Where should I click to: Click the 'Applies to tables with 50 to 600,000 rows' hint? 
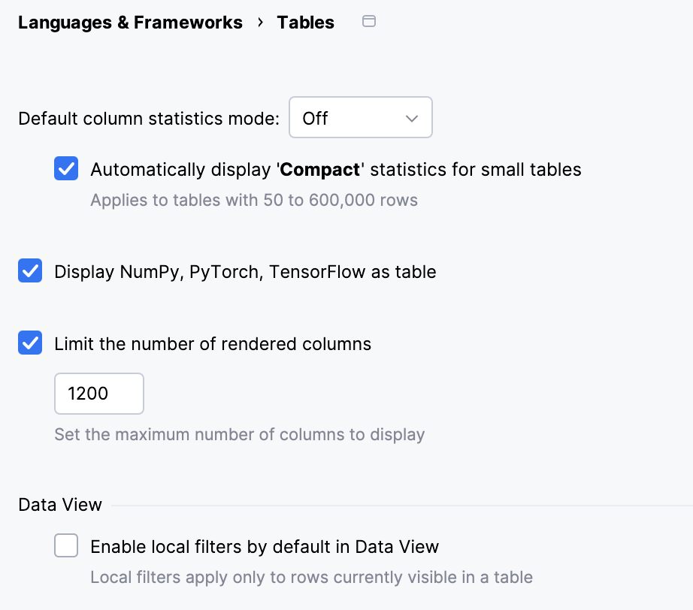click(254, 201)
